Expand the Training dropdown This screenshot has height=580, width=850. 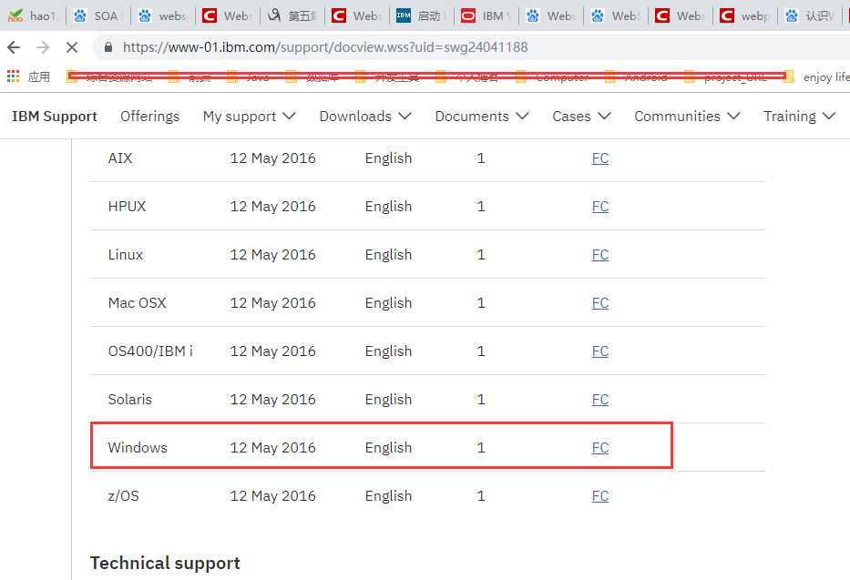[x=800, y=117]
